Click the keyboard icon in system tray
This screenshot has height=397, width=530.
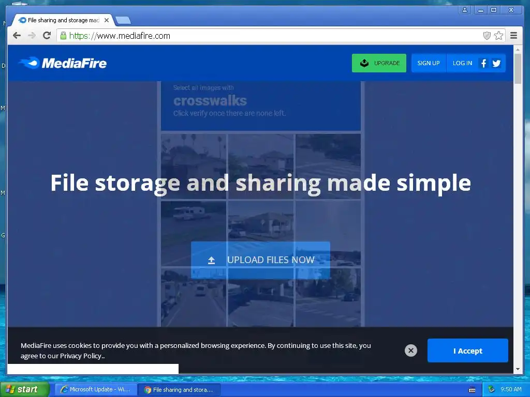pos(472,390)
